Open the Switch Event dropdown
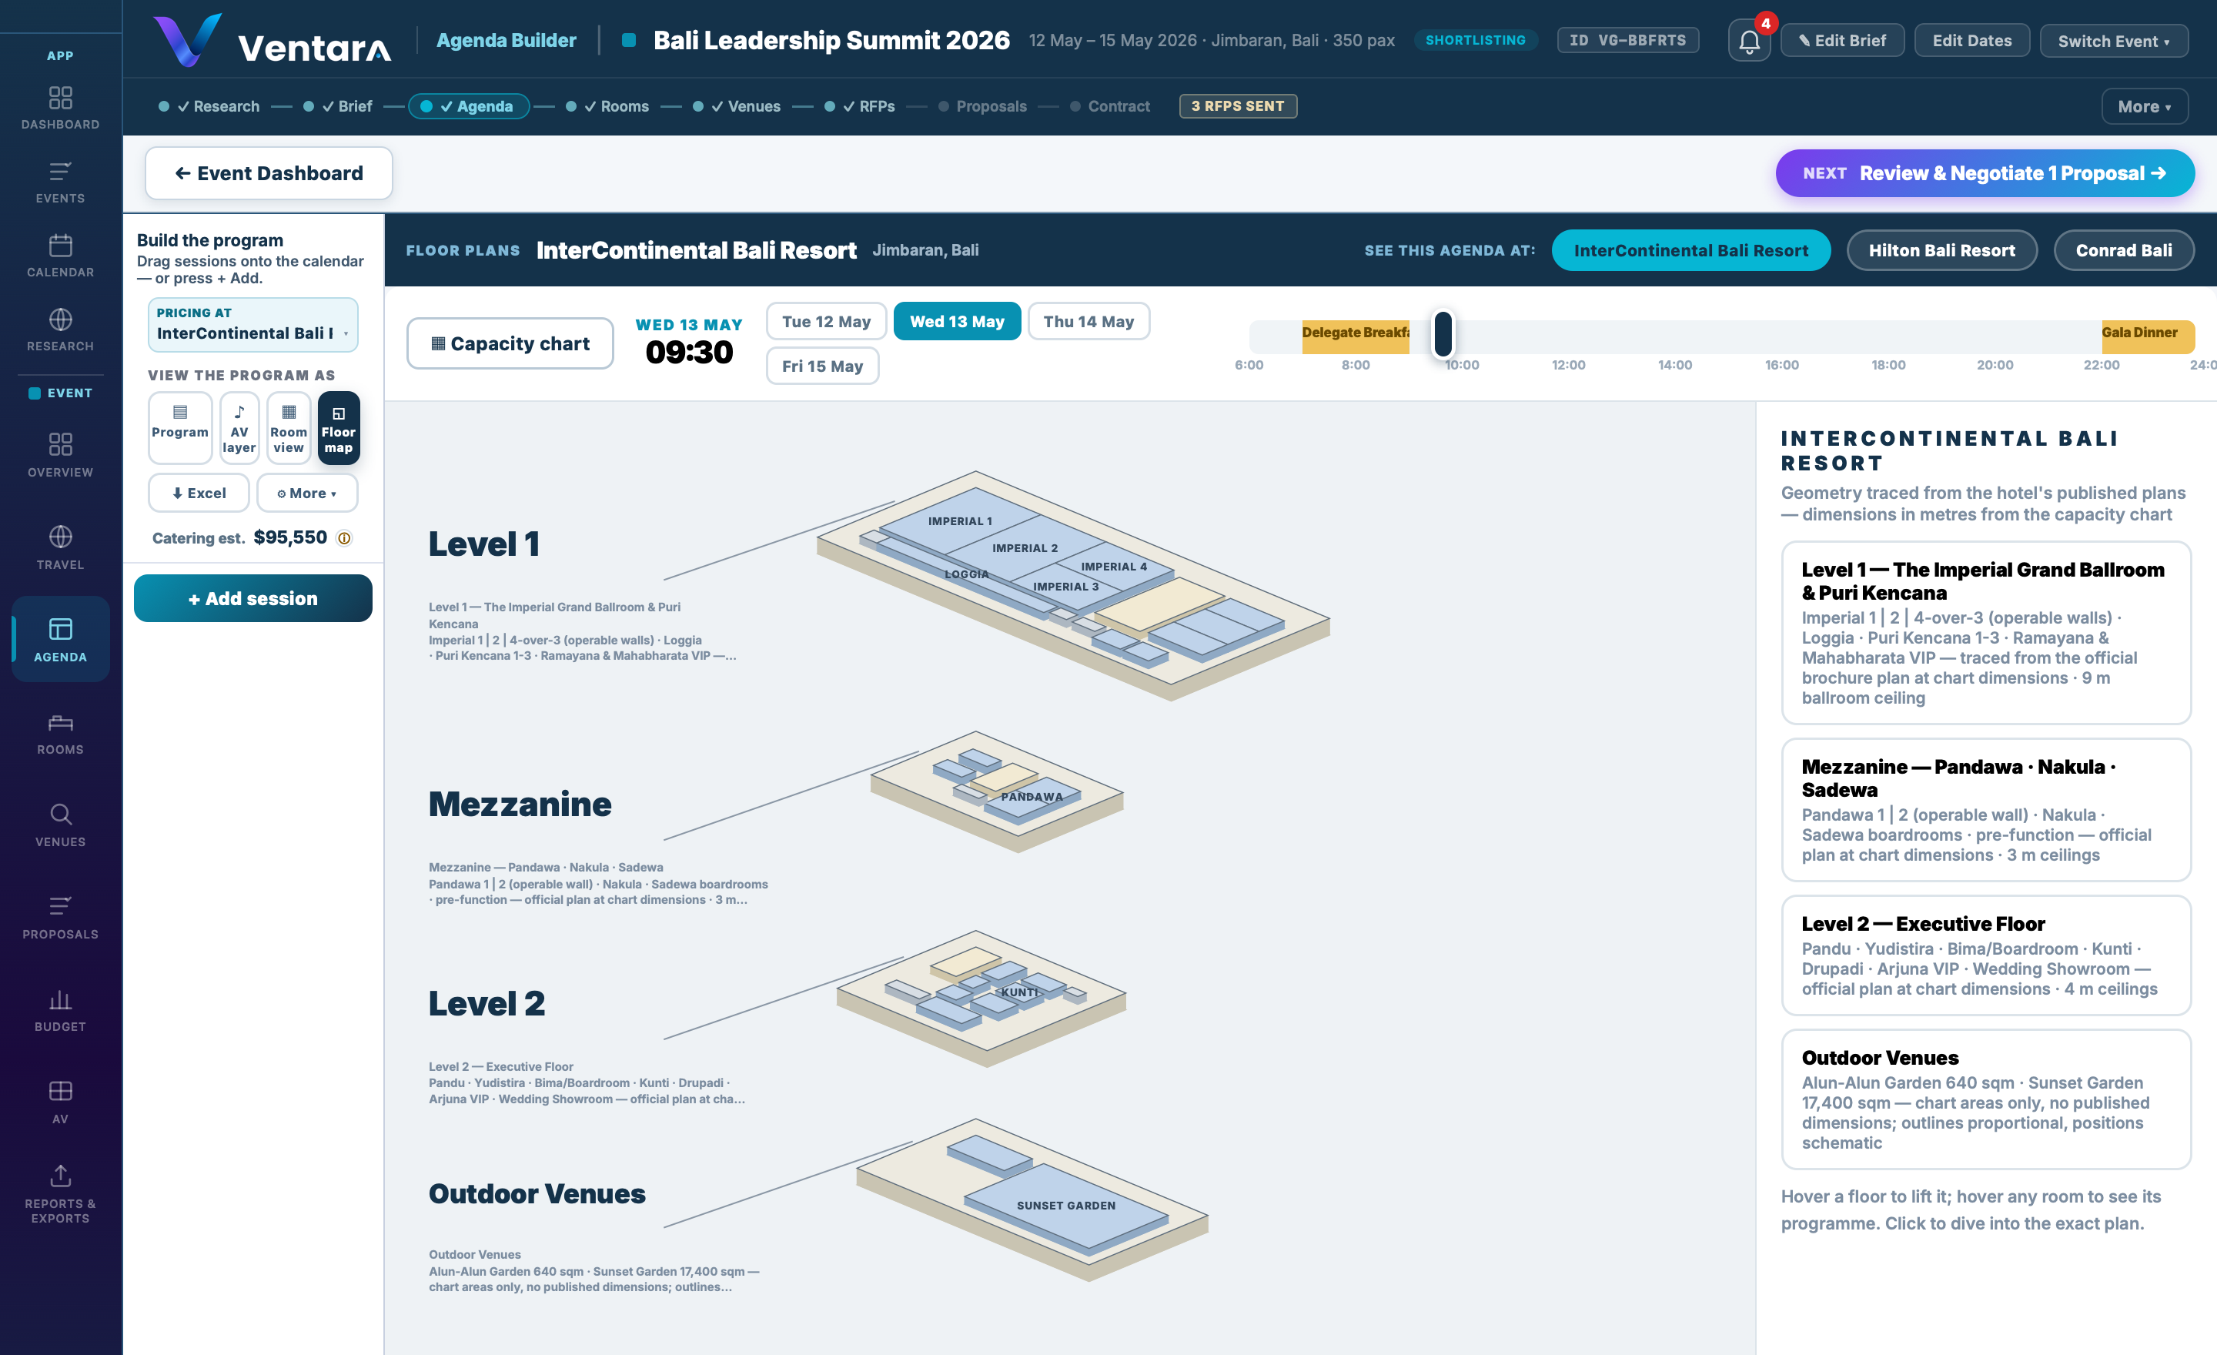The height and width of the screenshot is (1355, 2217). coord(2114,41)
